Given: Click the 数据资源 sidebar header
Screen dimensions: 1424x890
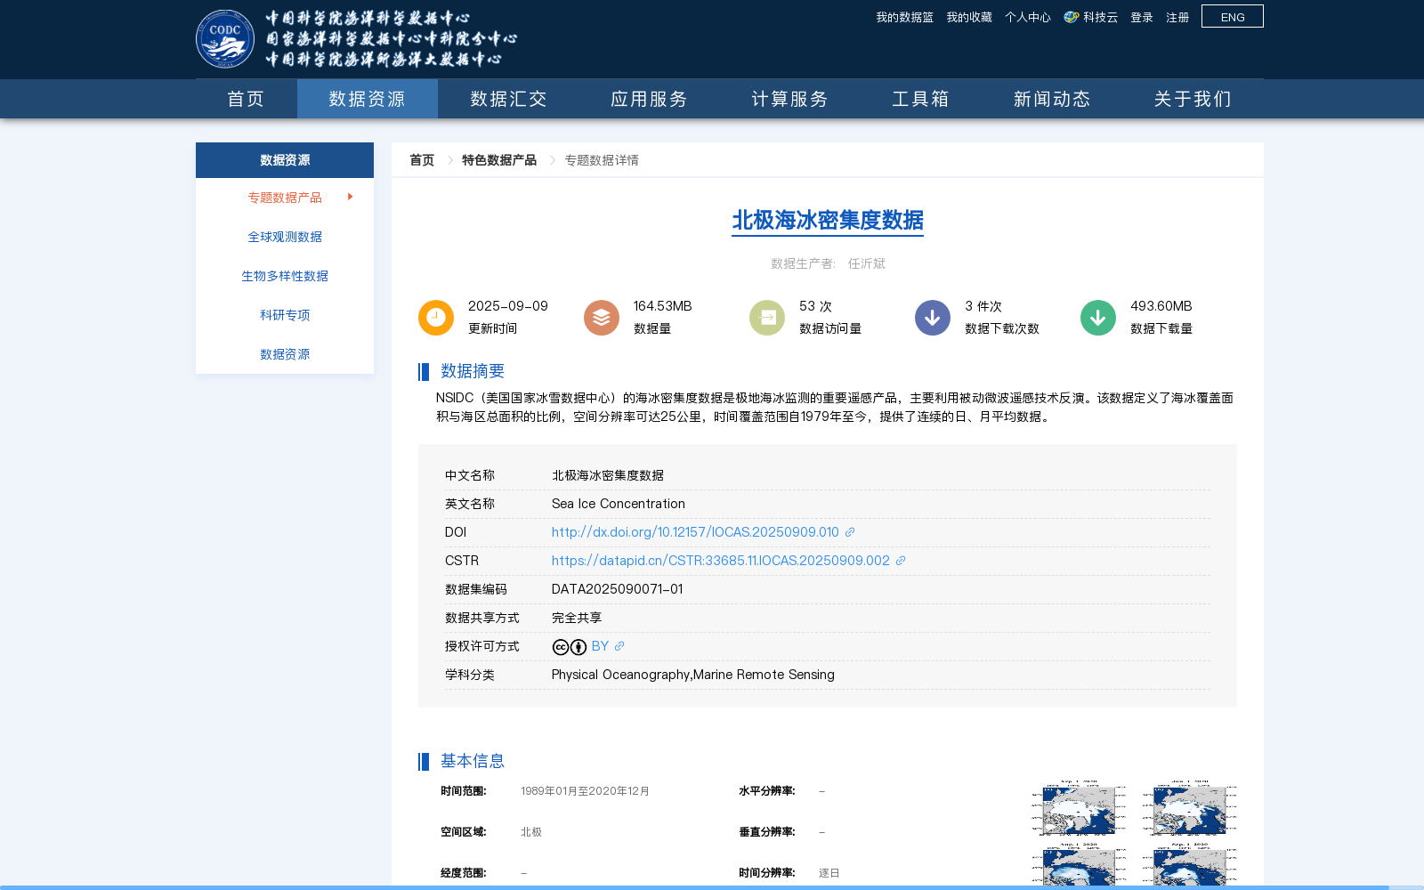Looking at the screenshot, I should click(x=285, y=160).
